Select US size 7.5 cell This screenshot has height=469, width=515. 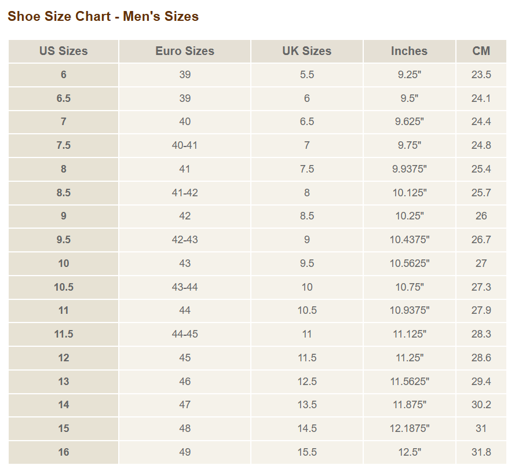[64, 145]
